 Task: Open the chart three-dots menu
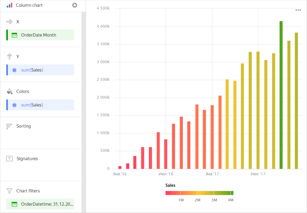click(x=298, y=10)
